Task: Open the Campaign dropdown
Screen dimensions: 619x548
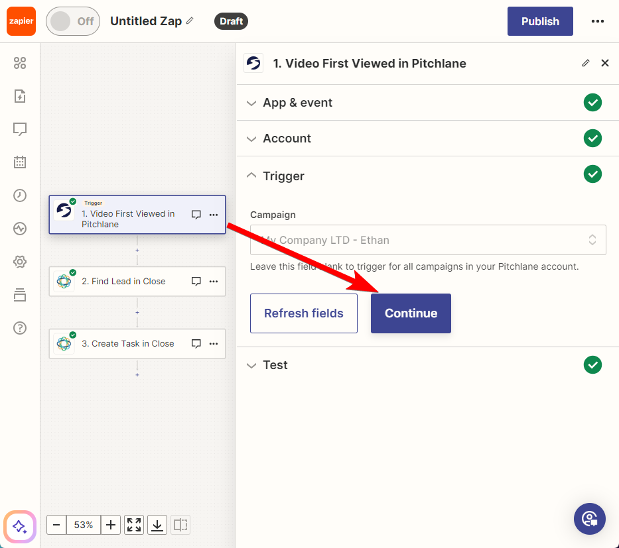Action: click(428, 240)
